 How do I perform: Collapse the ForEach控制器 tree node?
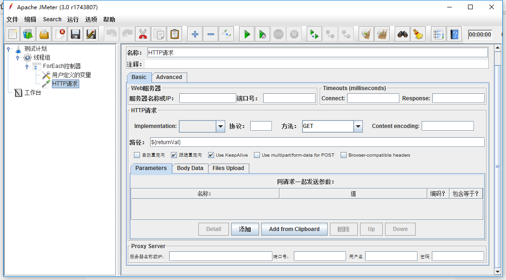tap(27, 67)
